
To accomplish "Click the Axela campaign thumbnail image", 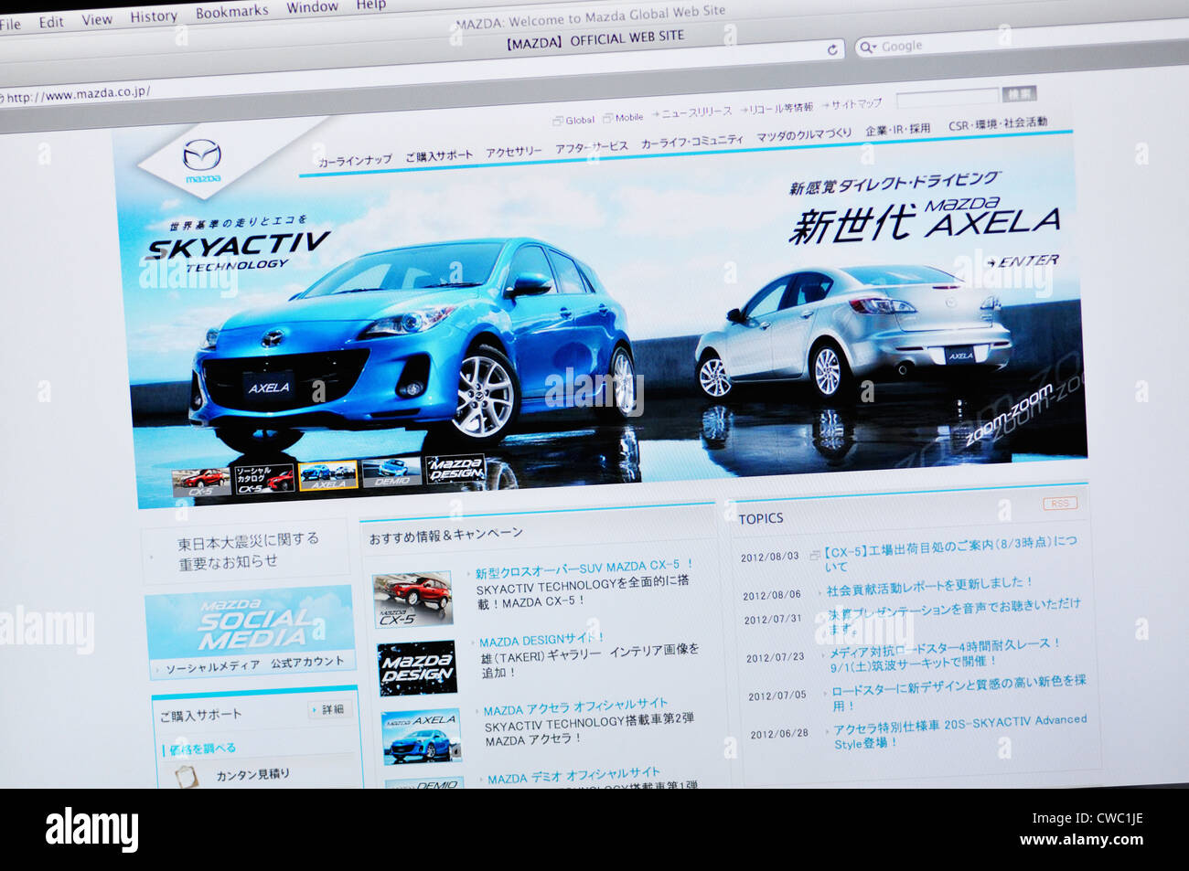I will click(x=422, y=737).
